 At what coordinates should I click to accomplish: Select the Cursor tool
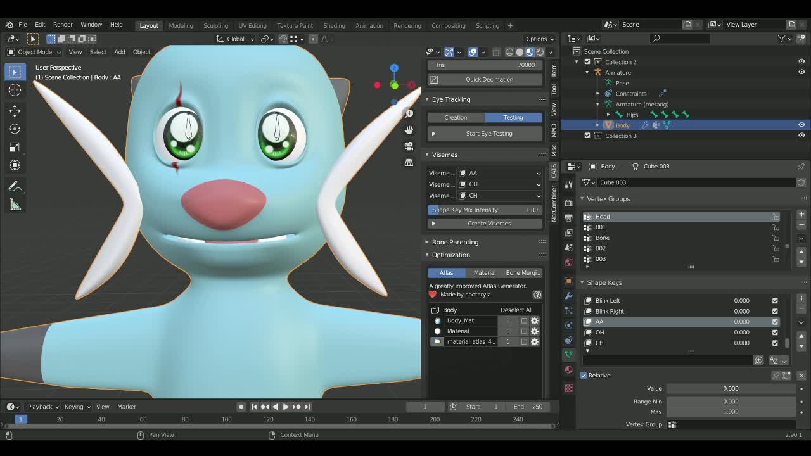tap(15, 91)
